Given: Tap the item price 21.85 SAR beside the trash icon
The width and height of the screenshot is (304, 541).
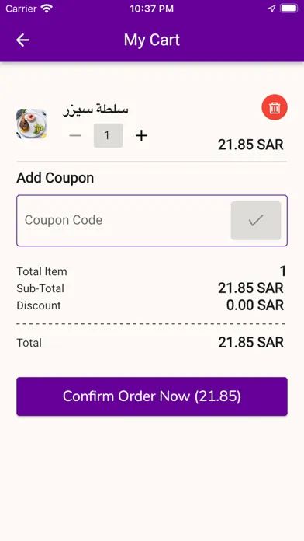Looking at the screenshot, I should point(250,145).
